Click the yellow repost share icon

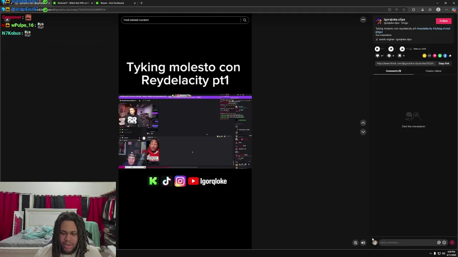point(424,56)
